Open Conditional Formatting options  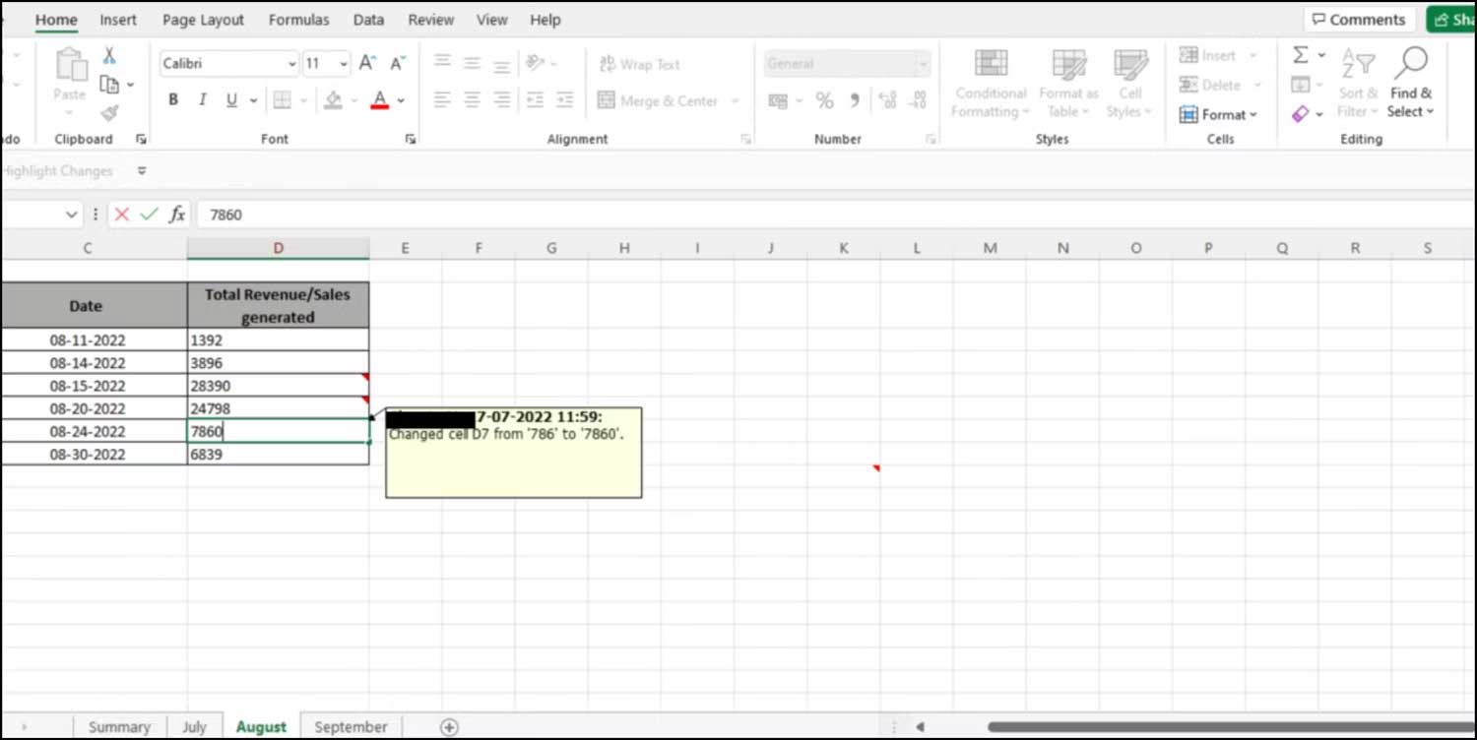pos(990,84)
